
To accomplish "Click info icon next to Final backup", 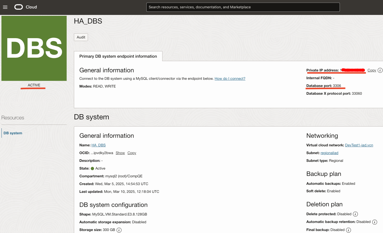I will point(348,230).
